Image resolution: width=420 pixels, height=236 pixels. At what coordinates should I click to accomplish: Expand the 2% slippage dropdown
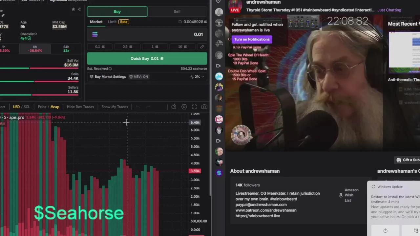coord(197,77)
